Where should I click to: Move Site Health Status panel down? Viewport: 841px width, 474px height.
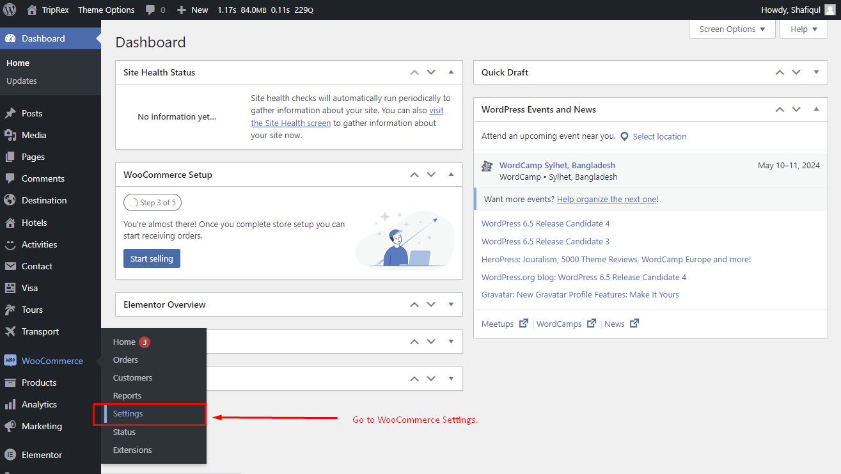pyautogui.click(x=431, y=72)
